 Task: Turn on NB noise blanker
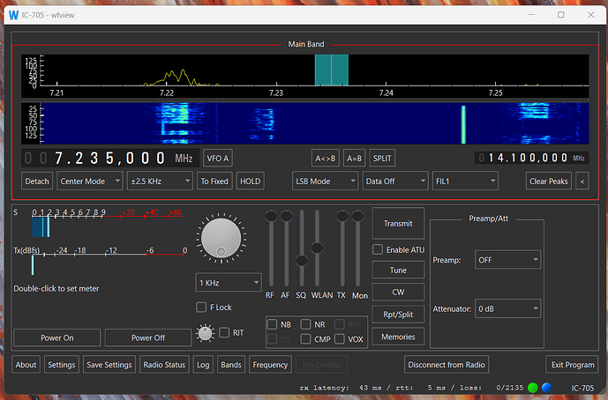pos(272,324)
